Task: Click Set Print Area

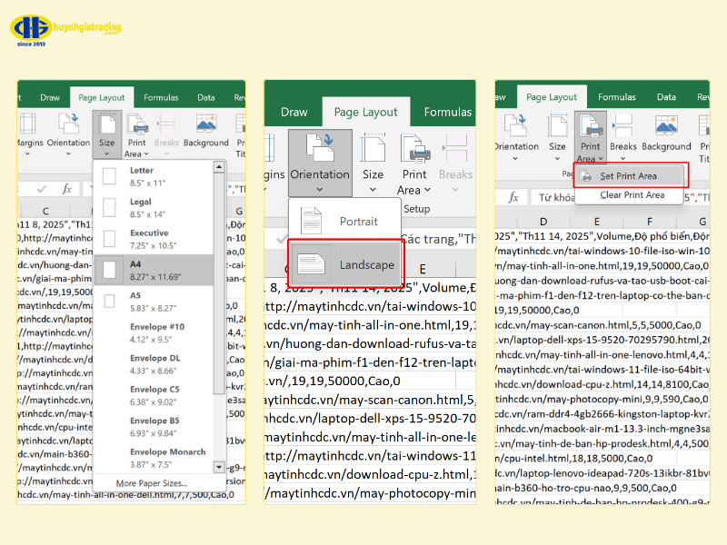Action: 631,176
